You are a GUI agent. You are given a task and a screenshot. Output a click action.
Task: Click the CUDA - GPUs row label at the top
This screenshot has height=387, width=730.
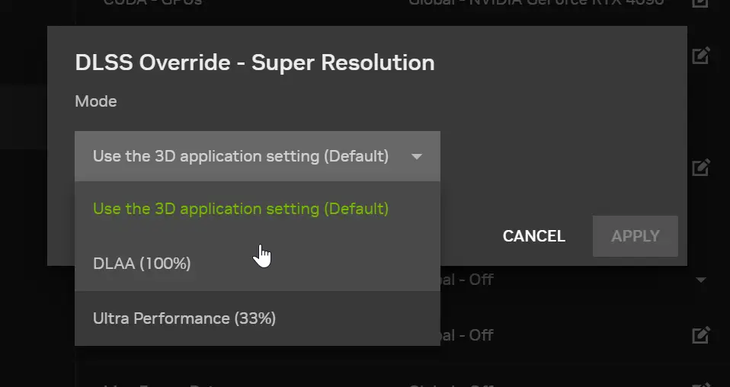pos(152,3)
